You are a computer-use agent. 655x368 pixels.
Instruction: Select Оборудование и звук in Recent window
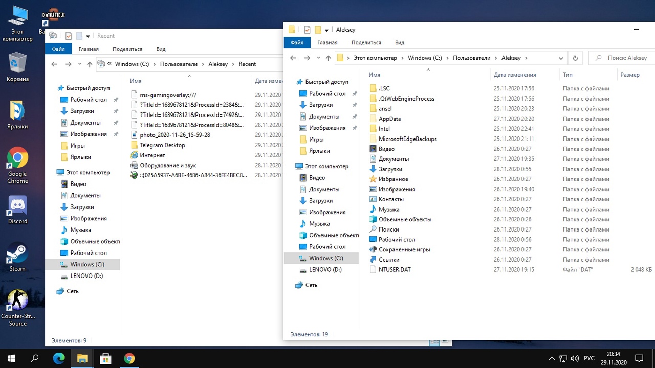coord(168,165)
